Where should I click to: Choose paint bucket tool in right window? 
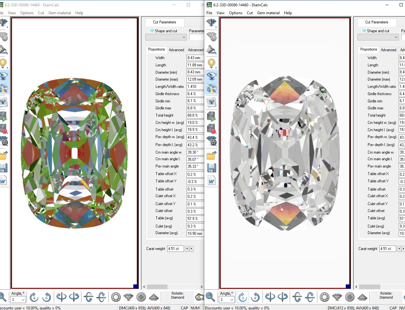click(x=211, y=50)
